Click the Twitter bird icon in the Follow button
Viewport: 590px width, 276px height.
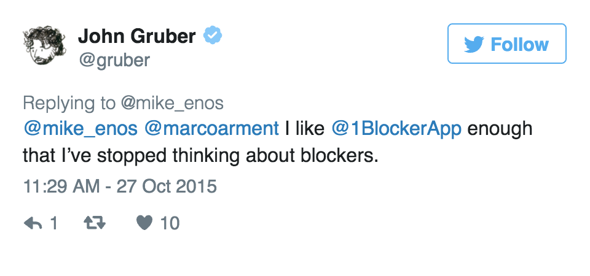474,44
